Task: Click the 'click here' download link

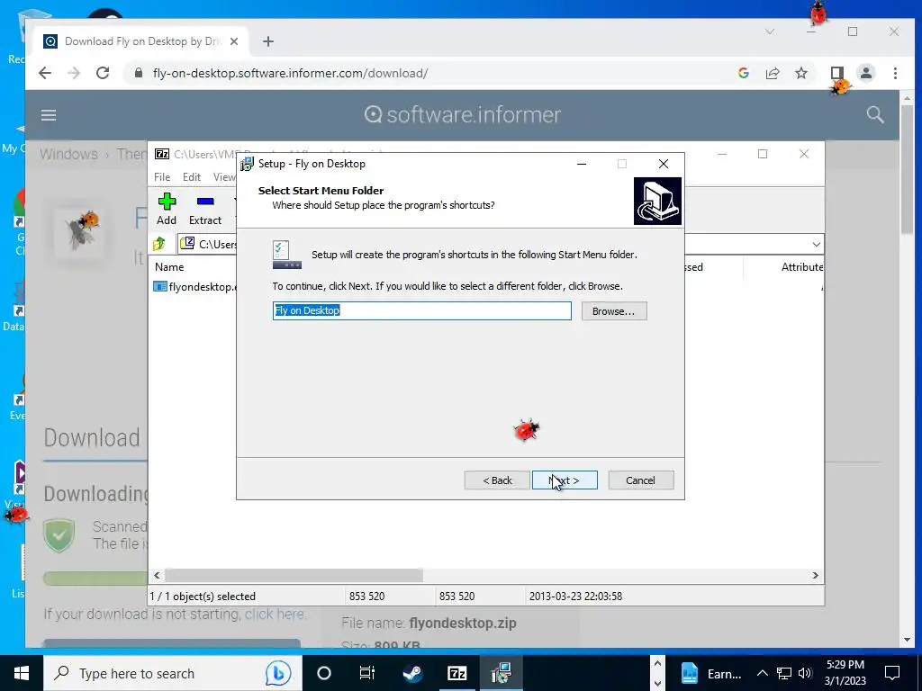Action: (275, 614)
